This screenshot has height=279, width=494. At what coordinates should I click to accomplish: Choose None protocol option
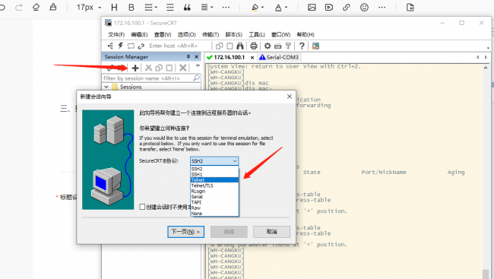214,214
